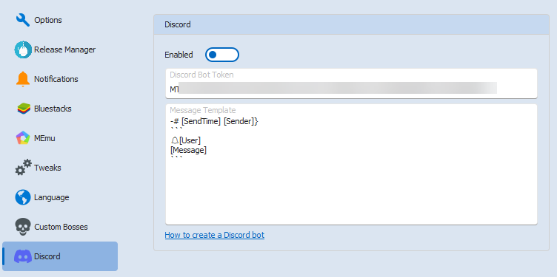
Task: Click the Bluestacks layered logo icon
Action: 24,109
